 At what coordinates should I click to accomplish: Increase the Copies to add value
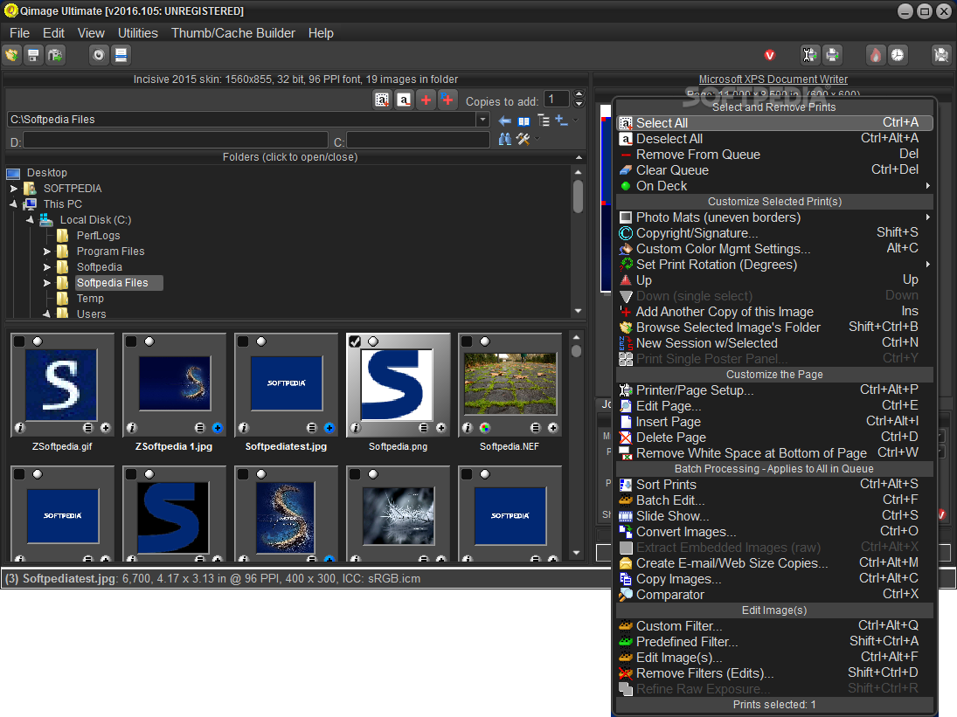(x=579, y=94)
